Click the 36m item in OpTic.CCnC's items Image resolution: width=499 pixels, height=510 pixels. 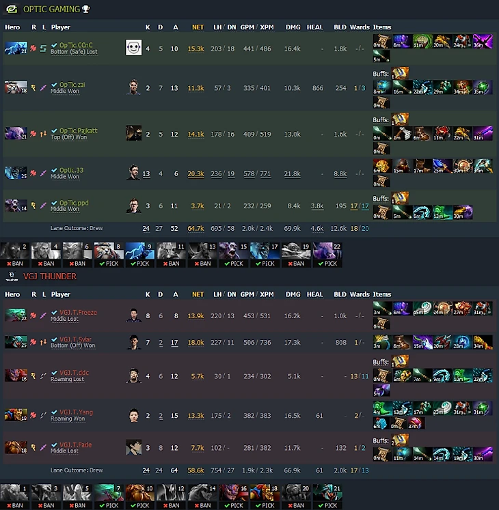(x=483, y=42)
